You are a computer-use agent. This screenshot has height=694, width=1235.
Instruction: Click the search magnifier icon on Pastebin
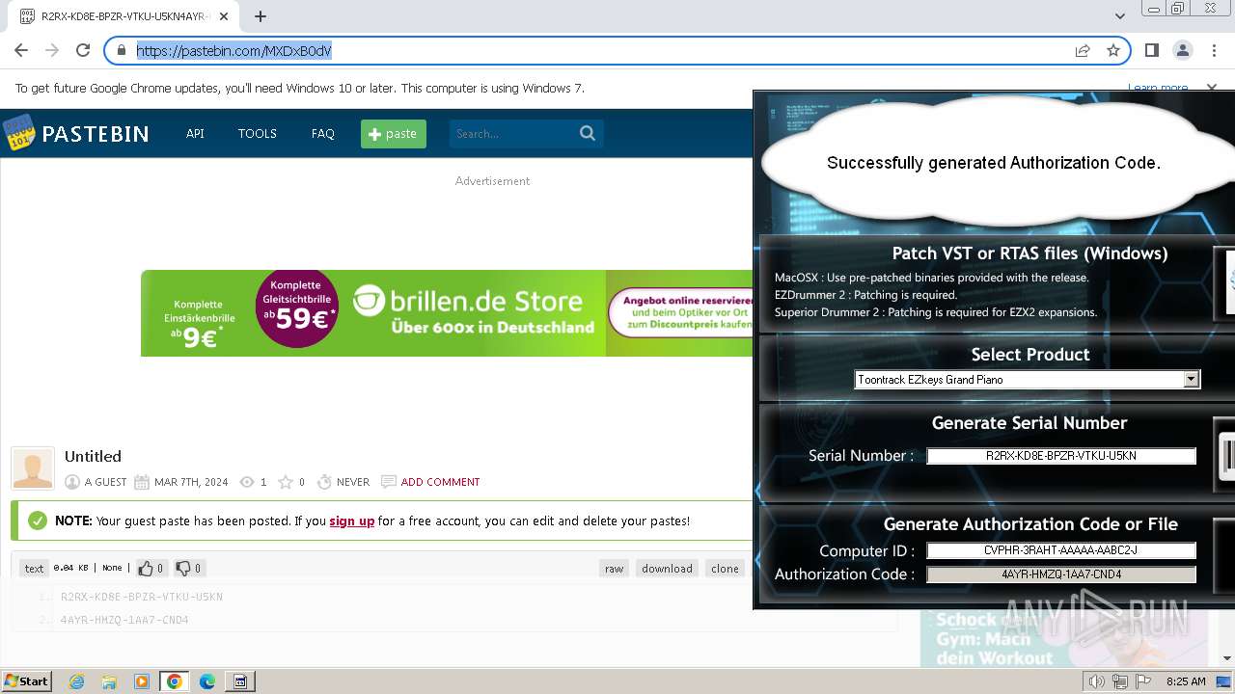pyautogui.click(x=588, y=133)
